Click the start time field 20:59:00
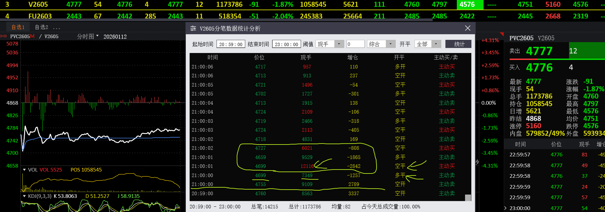The height and width of the screenshot is (212, 605). [x=231, y=44]
